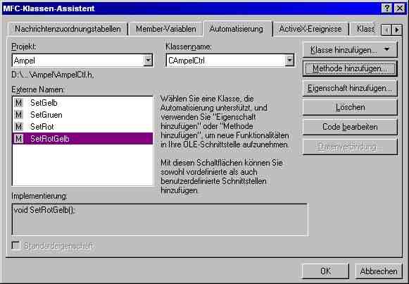
Task: Click the Methode hinzufügen button
Action: pos(350,68)
